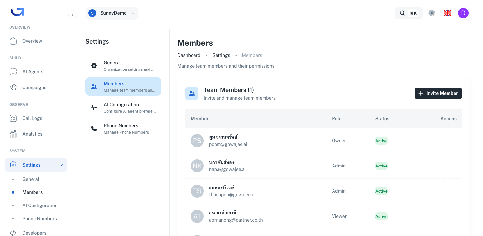The width and height of the screenshot is (483, 236).
Task: Click the Owner role of poom@gowajee.ai
Action: click(339, 141)
